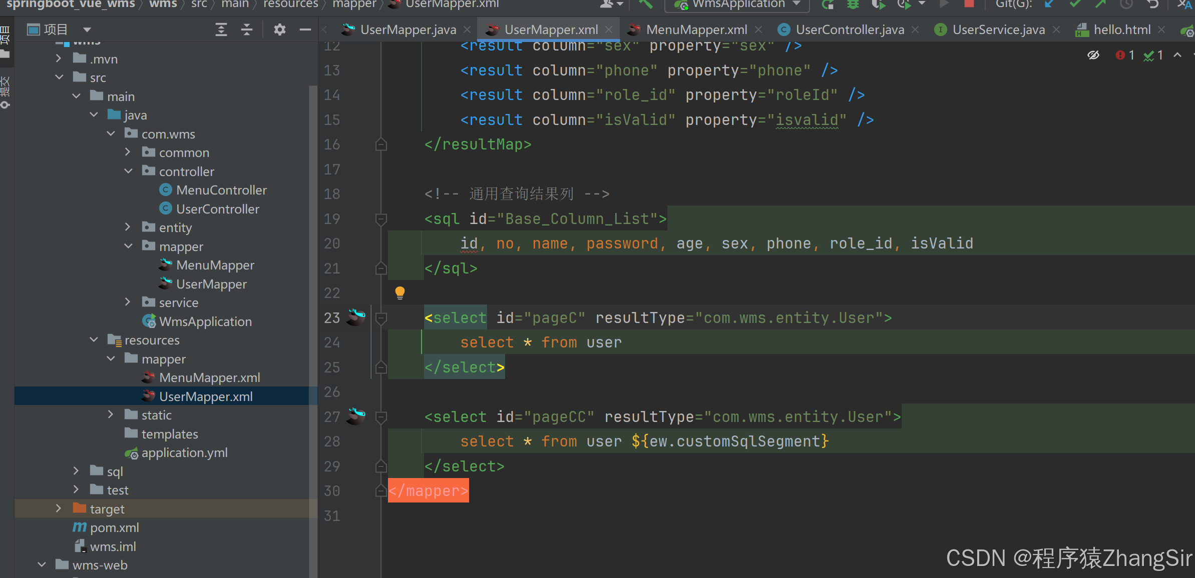1195x578 pixels.
Task: Expand the entity package
Action: coord(128,227)
